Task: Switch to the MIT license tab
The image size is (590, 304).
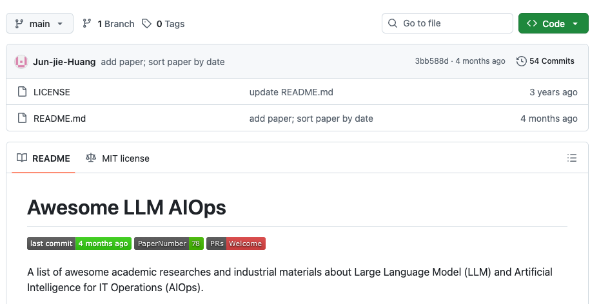Action: point(117,158)
